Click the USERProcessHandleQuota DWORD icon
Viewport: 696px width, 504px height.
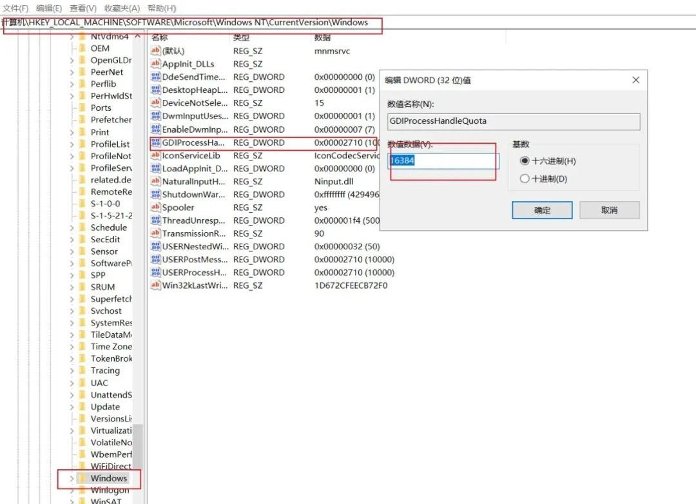tap(155, 272)
